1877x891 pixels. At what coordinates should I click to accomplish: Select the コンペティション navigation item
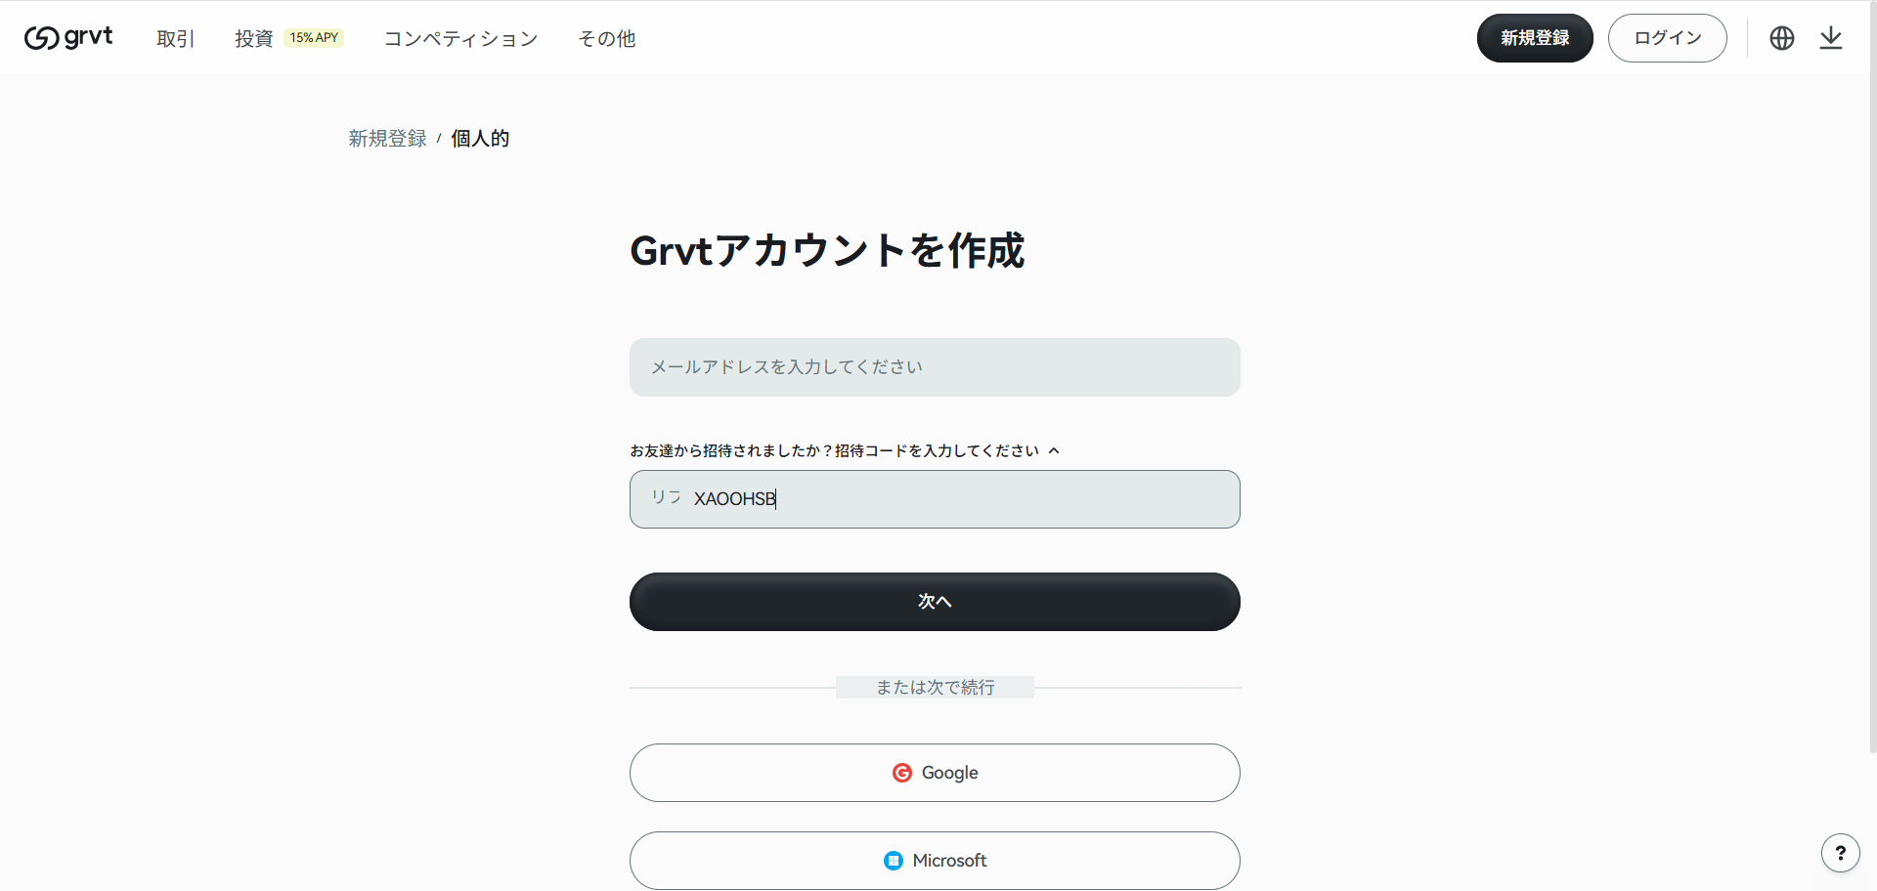[460, 38]
